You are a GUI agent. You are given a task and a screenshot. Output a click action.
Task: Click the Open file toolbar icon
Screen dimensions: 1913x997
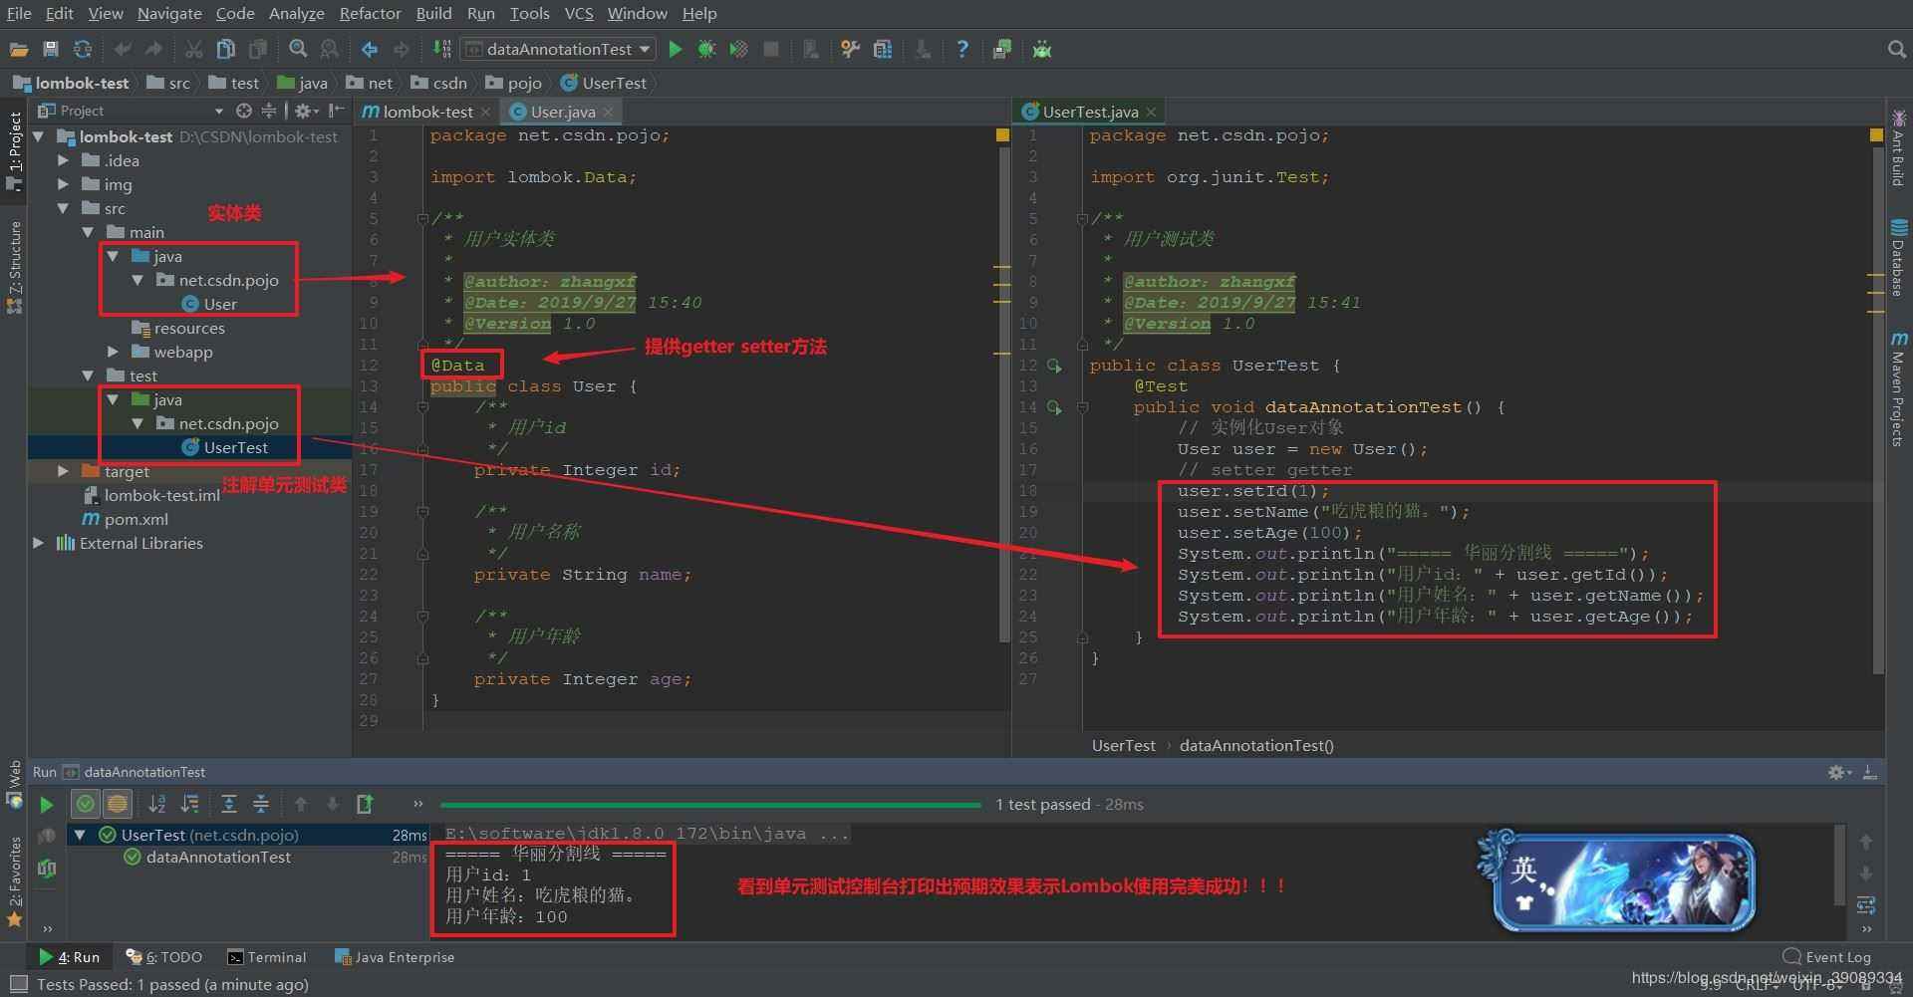click(18, 49)
